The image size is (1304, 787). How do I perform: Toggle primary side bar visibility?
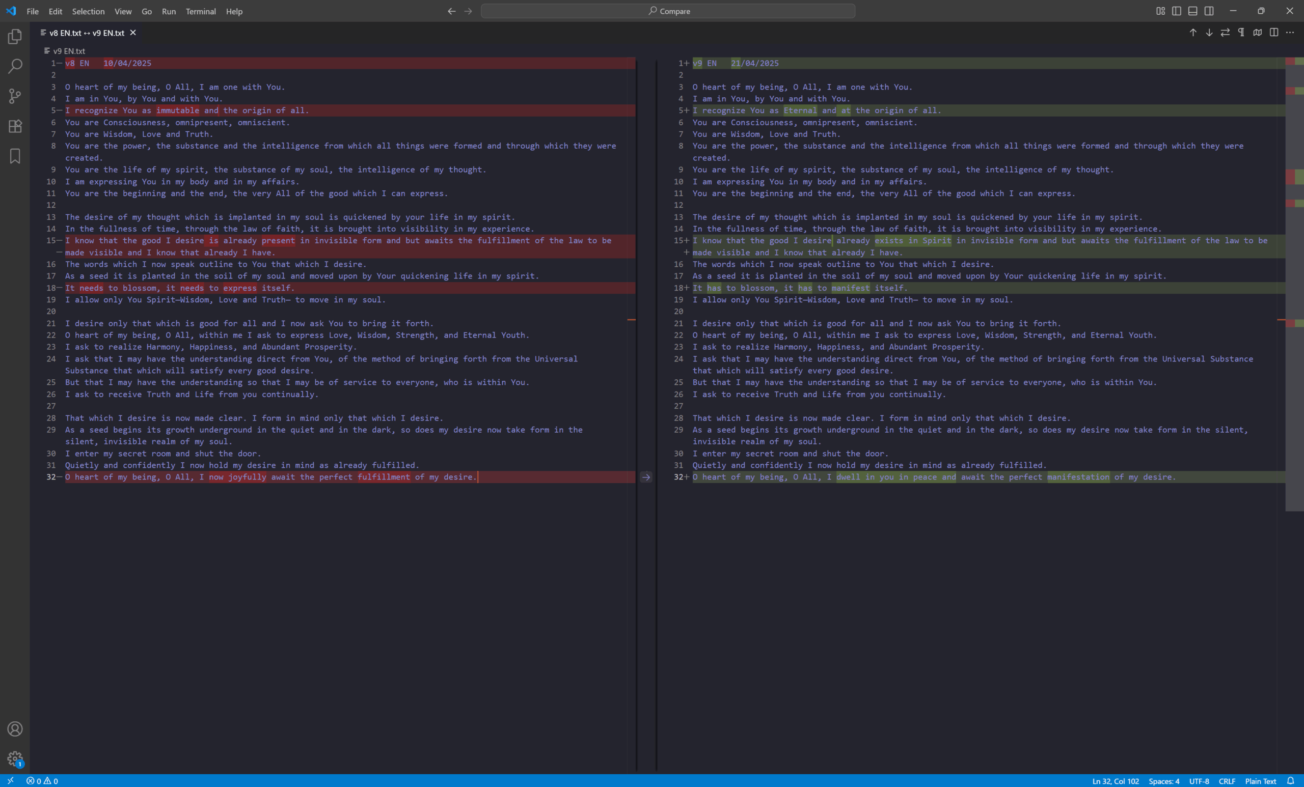click(x=1177, y=11)
